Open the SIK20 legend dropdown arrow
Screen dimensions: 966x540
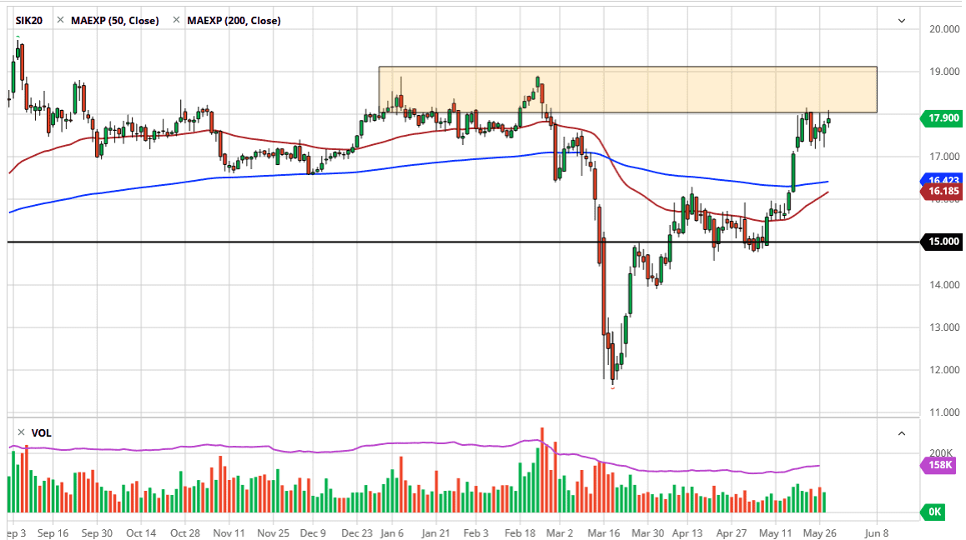click(x=902, y=19)
